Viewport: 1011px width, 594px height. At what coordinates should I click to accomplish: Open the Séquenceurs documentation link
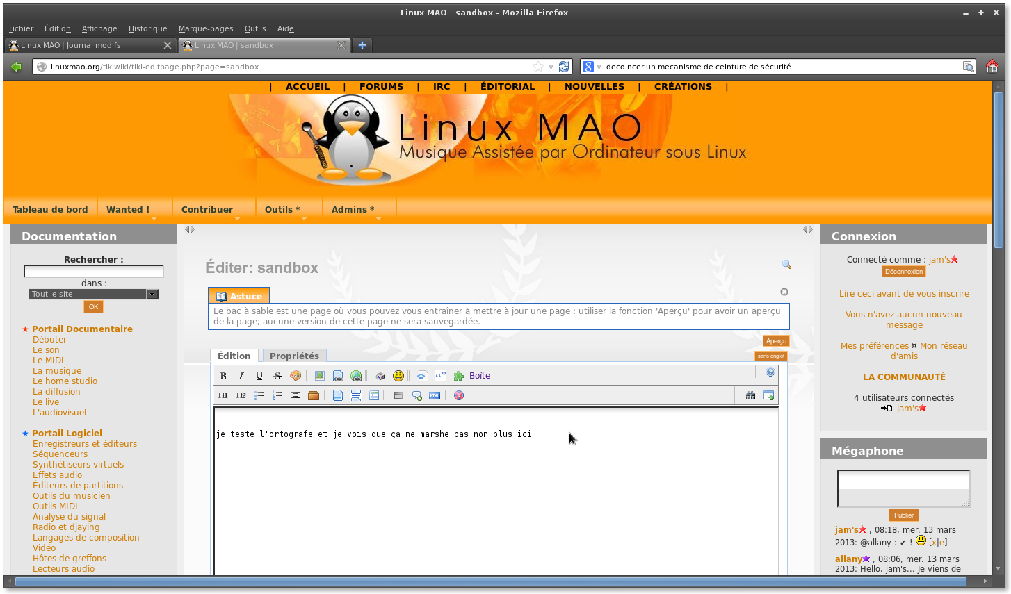60,454
